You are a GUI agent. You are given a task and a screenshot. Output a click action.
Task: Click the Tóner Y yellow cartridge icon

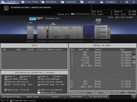[6, 76]
